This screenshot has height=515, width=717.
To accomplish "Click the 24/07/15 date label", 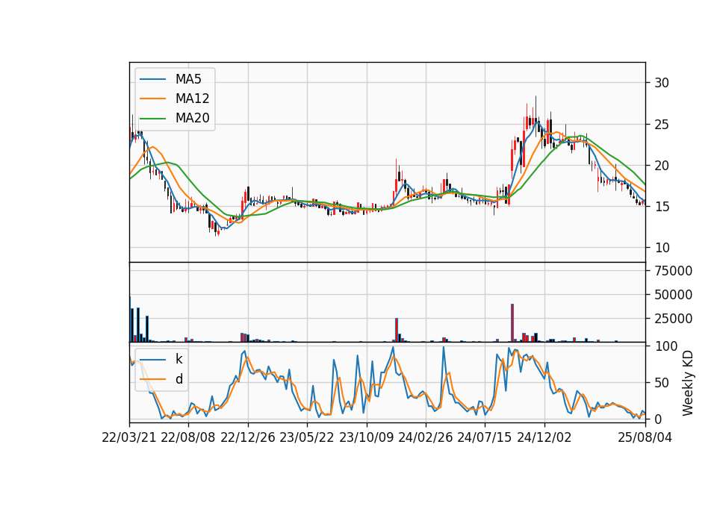I will (484, 437).
